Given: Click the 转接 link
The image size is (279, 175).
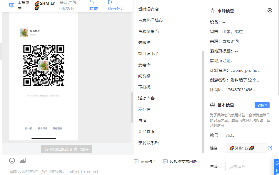Looking at the screenshot, I should [93, 9].
